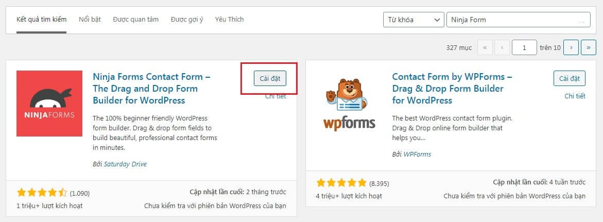Click the first page double-arrow button
This screenshot has width=603, height=222.
[x=485, y=48]
